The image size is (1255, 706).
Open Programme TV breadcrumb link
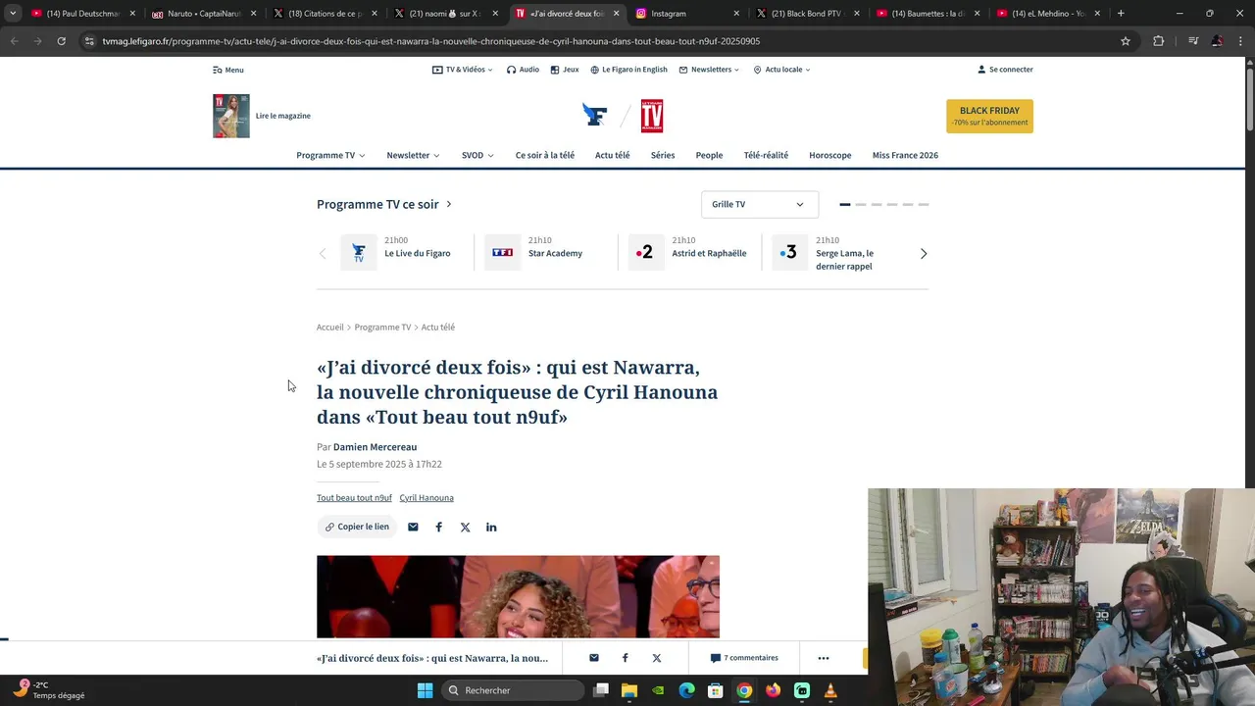click(382, 328)
